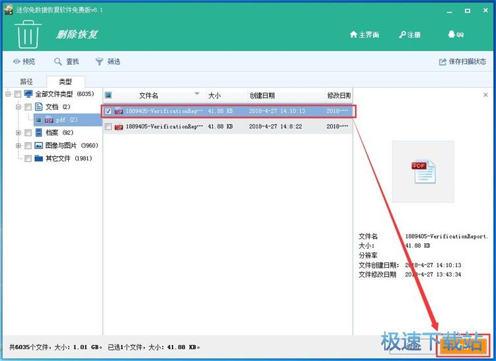The image size is (496, 361).
Task: Click the 查找 magnifier icon
Action: [58, 61]
